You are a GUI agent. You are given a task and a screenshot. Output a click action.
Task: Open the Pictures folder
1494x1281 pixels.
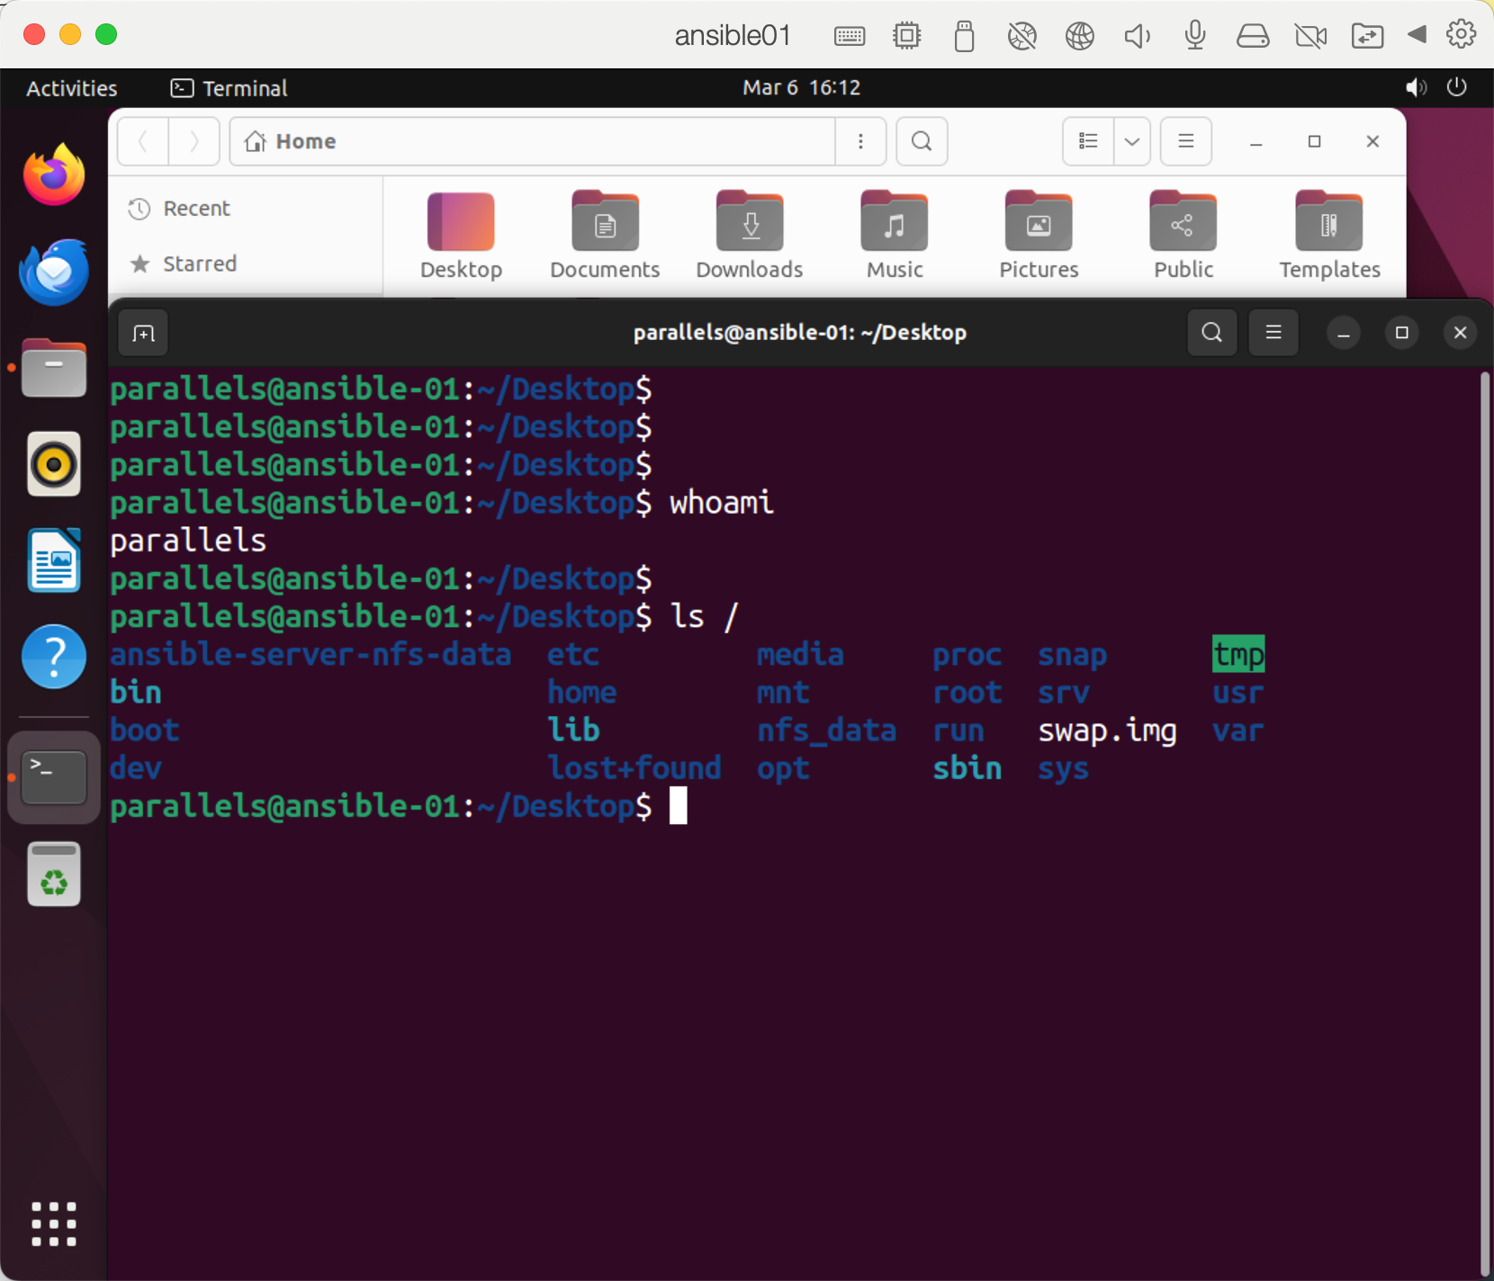coord(1039,235)
